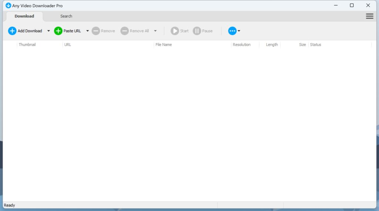Sort by the URL column header
Screen dimensions: 379x211
107,45
